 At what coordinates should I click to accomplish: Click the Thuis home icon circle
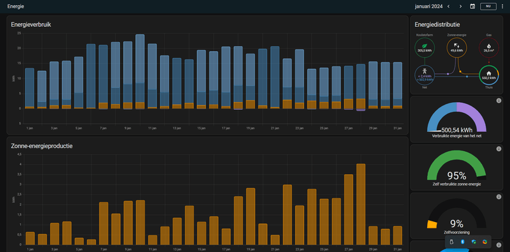click(488, 75)
